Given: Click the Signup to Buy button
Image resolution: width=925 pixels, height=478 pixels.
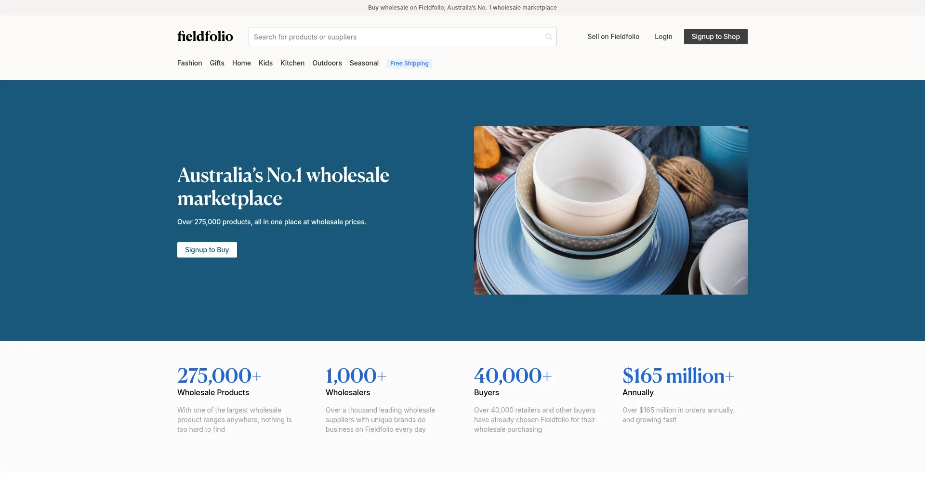Looking at the screenshot, I should tap(207, 250).
